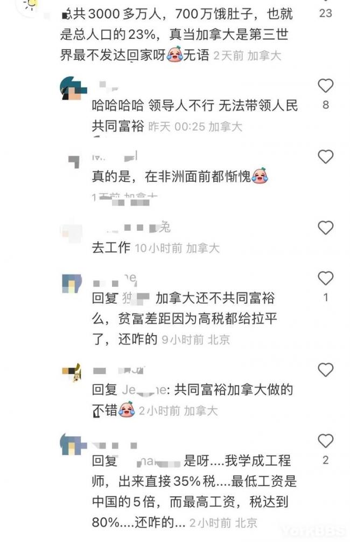350x542 pixels.
Task: Tap the 23 likes count of top comment
Action: point(325,13)
